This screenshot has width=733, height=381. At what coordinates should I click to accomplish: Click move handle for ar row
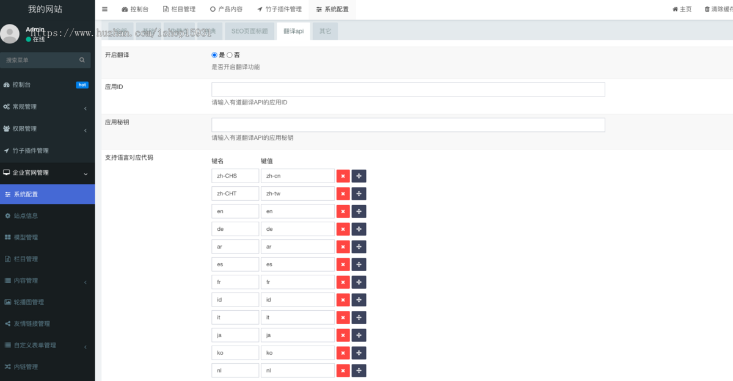359,247
